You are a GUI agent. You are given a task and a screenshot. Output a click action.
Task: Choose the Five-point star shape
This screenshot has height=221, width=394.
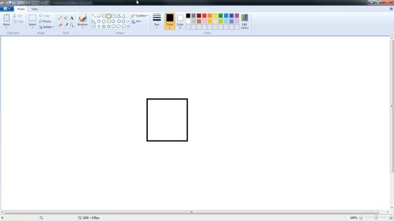coord(103,26)
